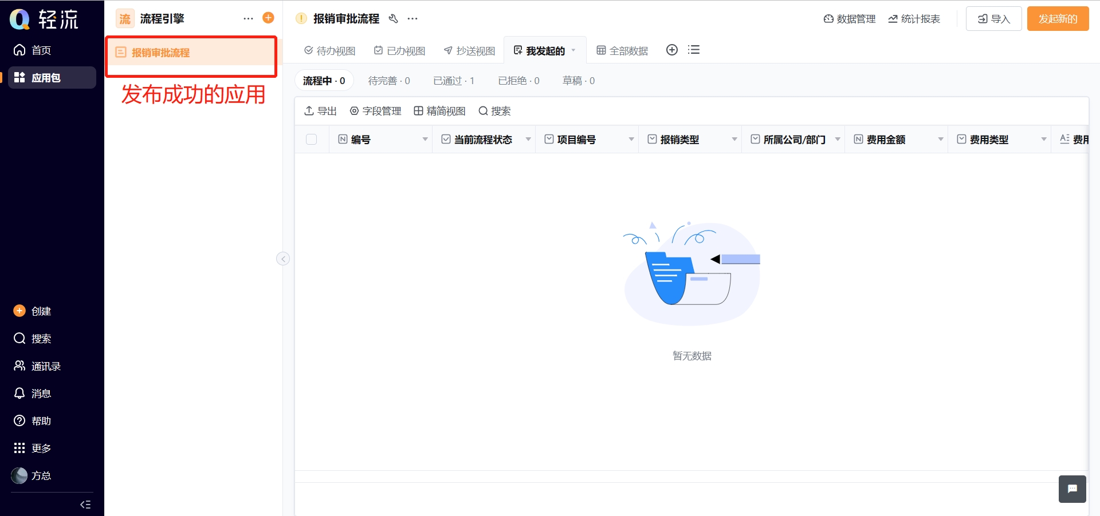Open the wrench edit-application icon
Viewport: 1100px width, 516px height.
coord(393,19)
